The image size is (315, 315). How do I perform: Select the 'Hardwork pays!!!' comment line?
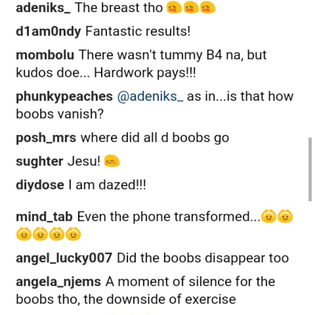(145, 73)
